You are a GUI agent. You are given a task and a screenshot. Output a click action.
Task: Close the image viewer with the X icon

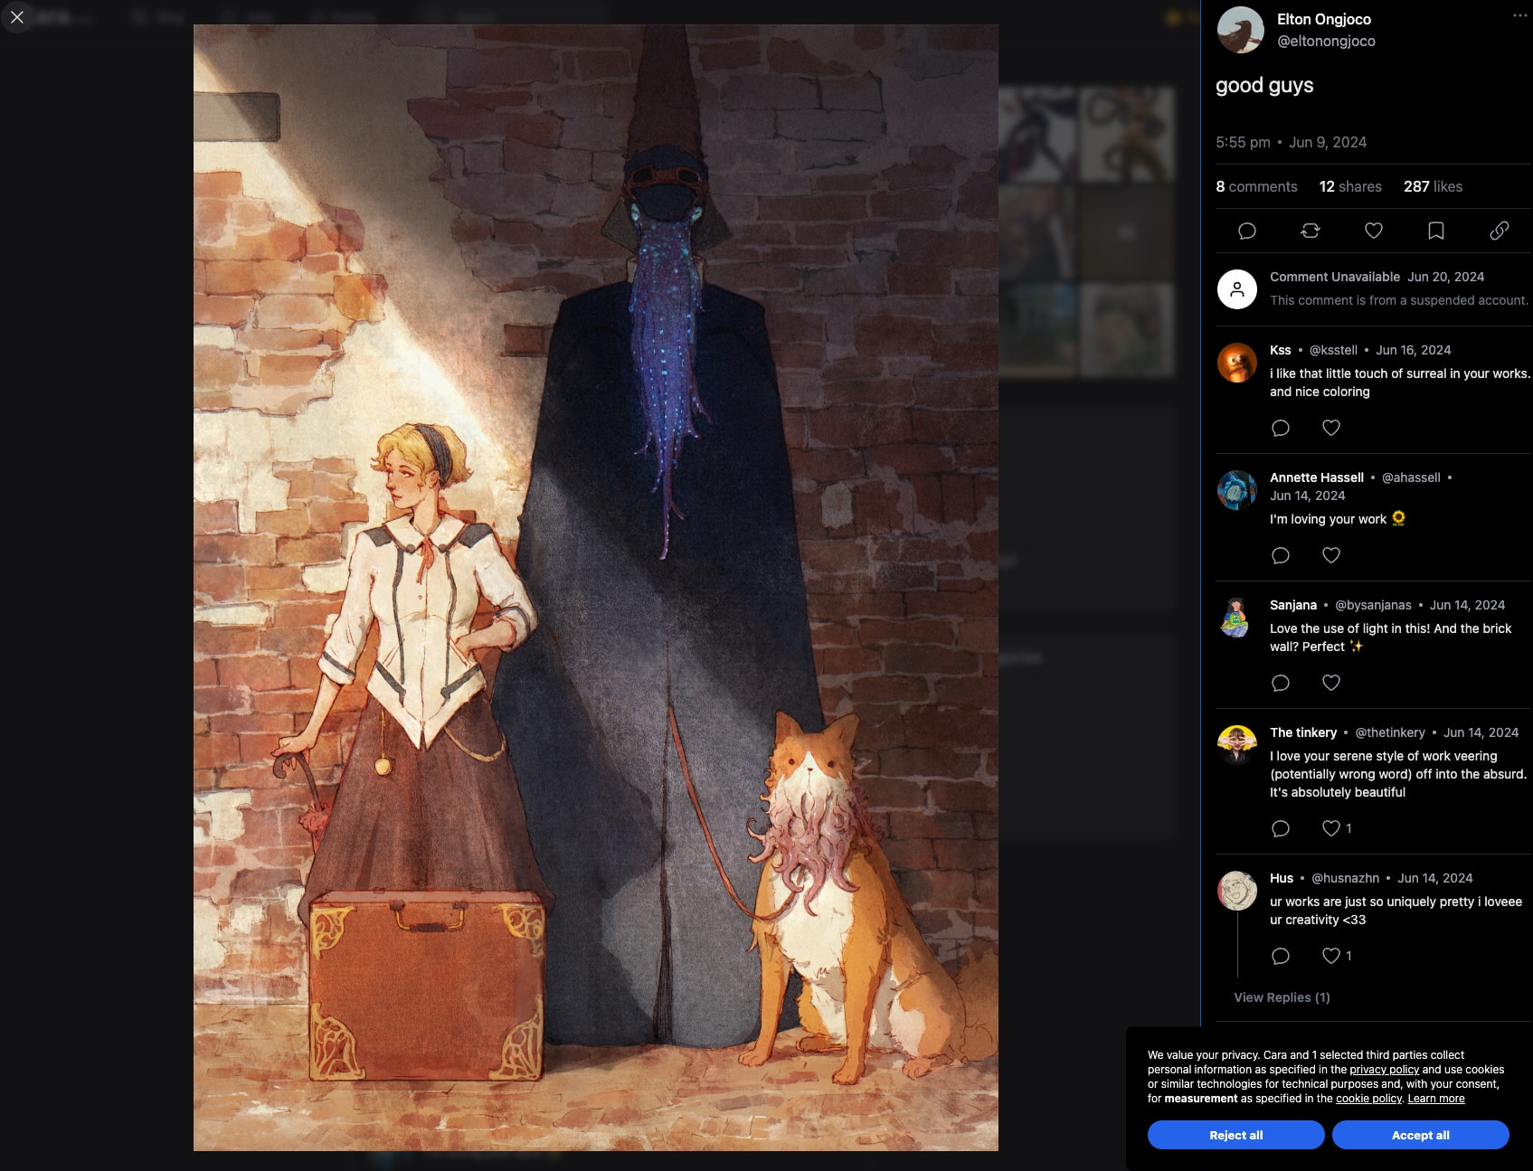(x=17, y=17)
